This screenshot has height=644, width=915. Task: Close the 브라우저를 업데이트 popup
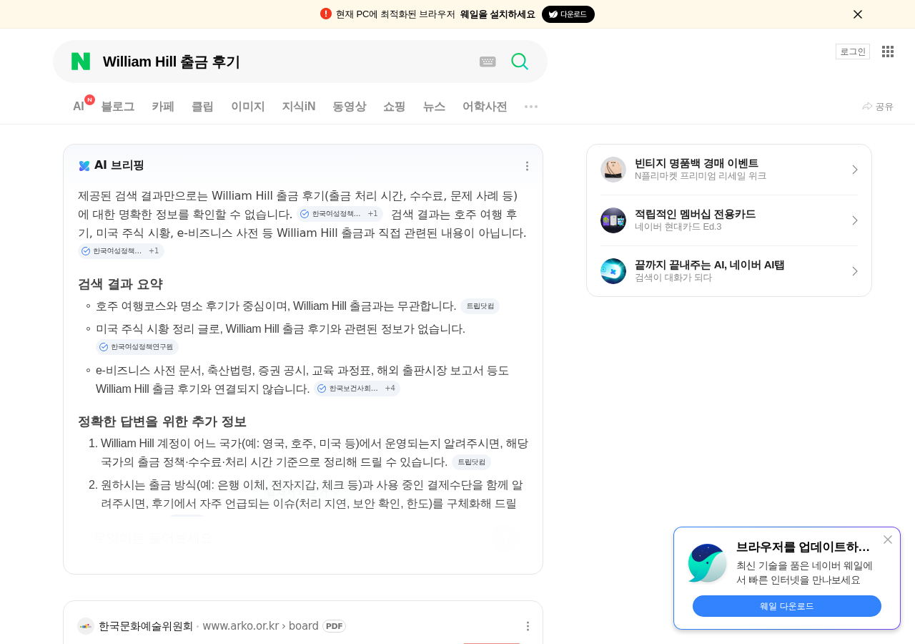tap(888, 540)
